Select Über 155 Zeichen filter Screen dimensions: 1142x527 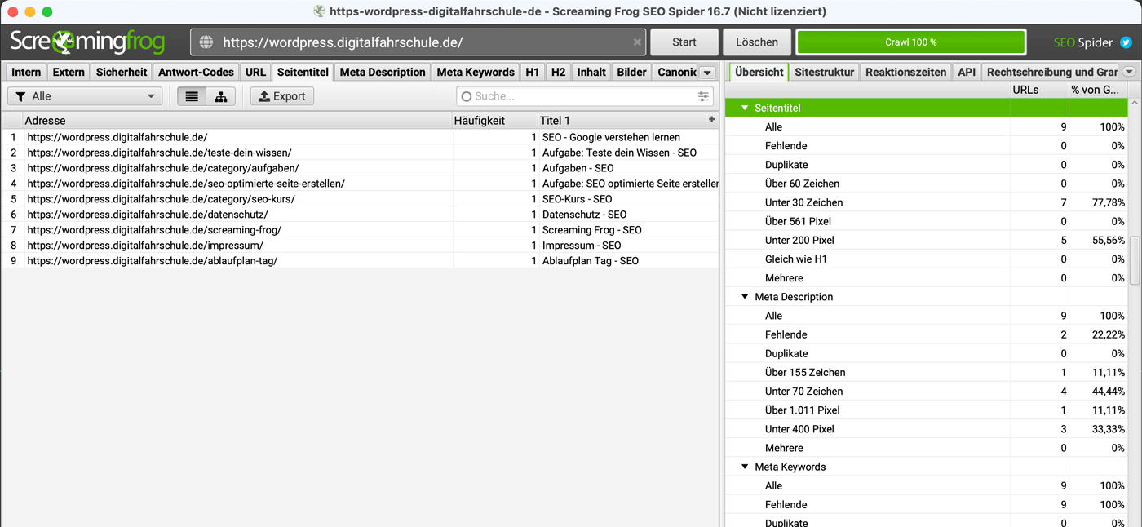tap(927, 372)
